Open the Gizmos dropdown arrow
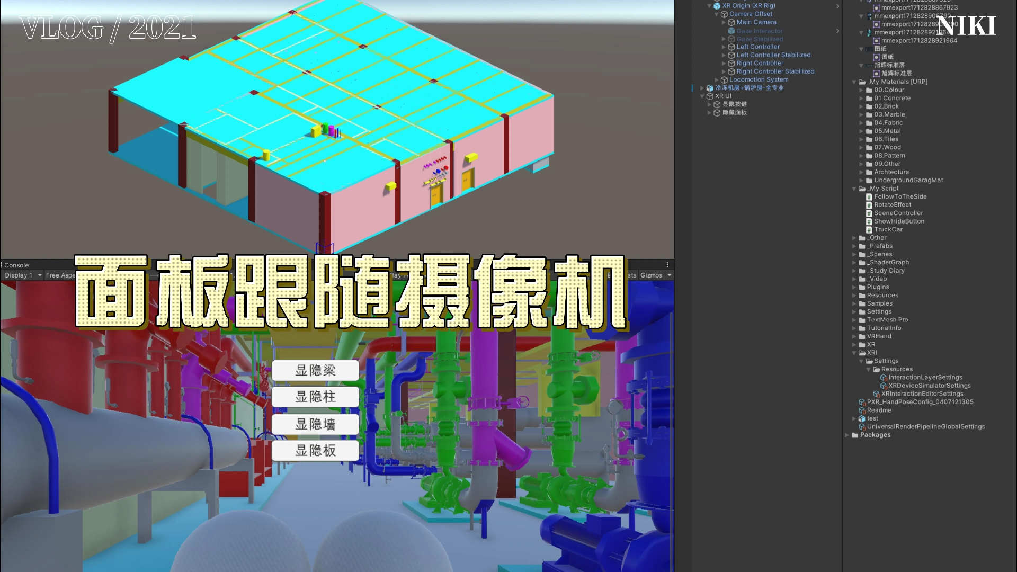 (670, 275)
